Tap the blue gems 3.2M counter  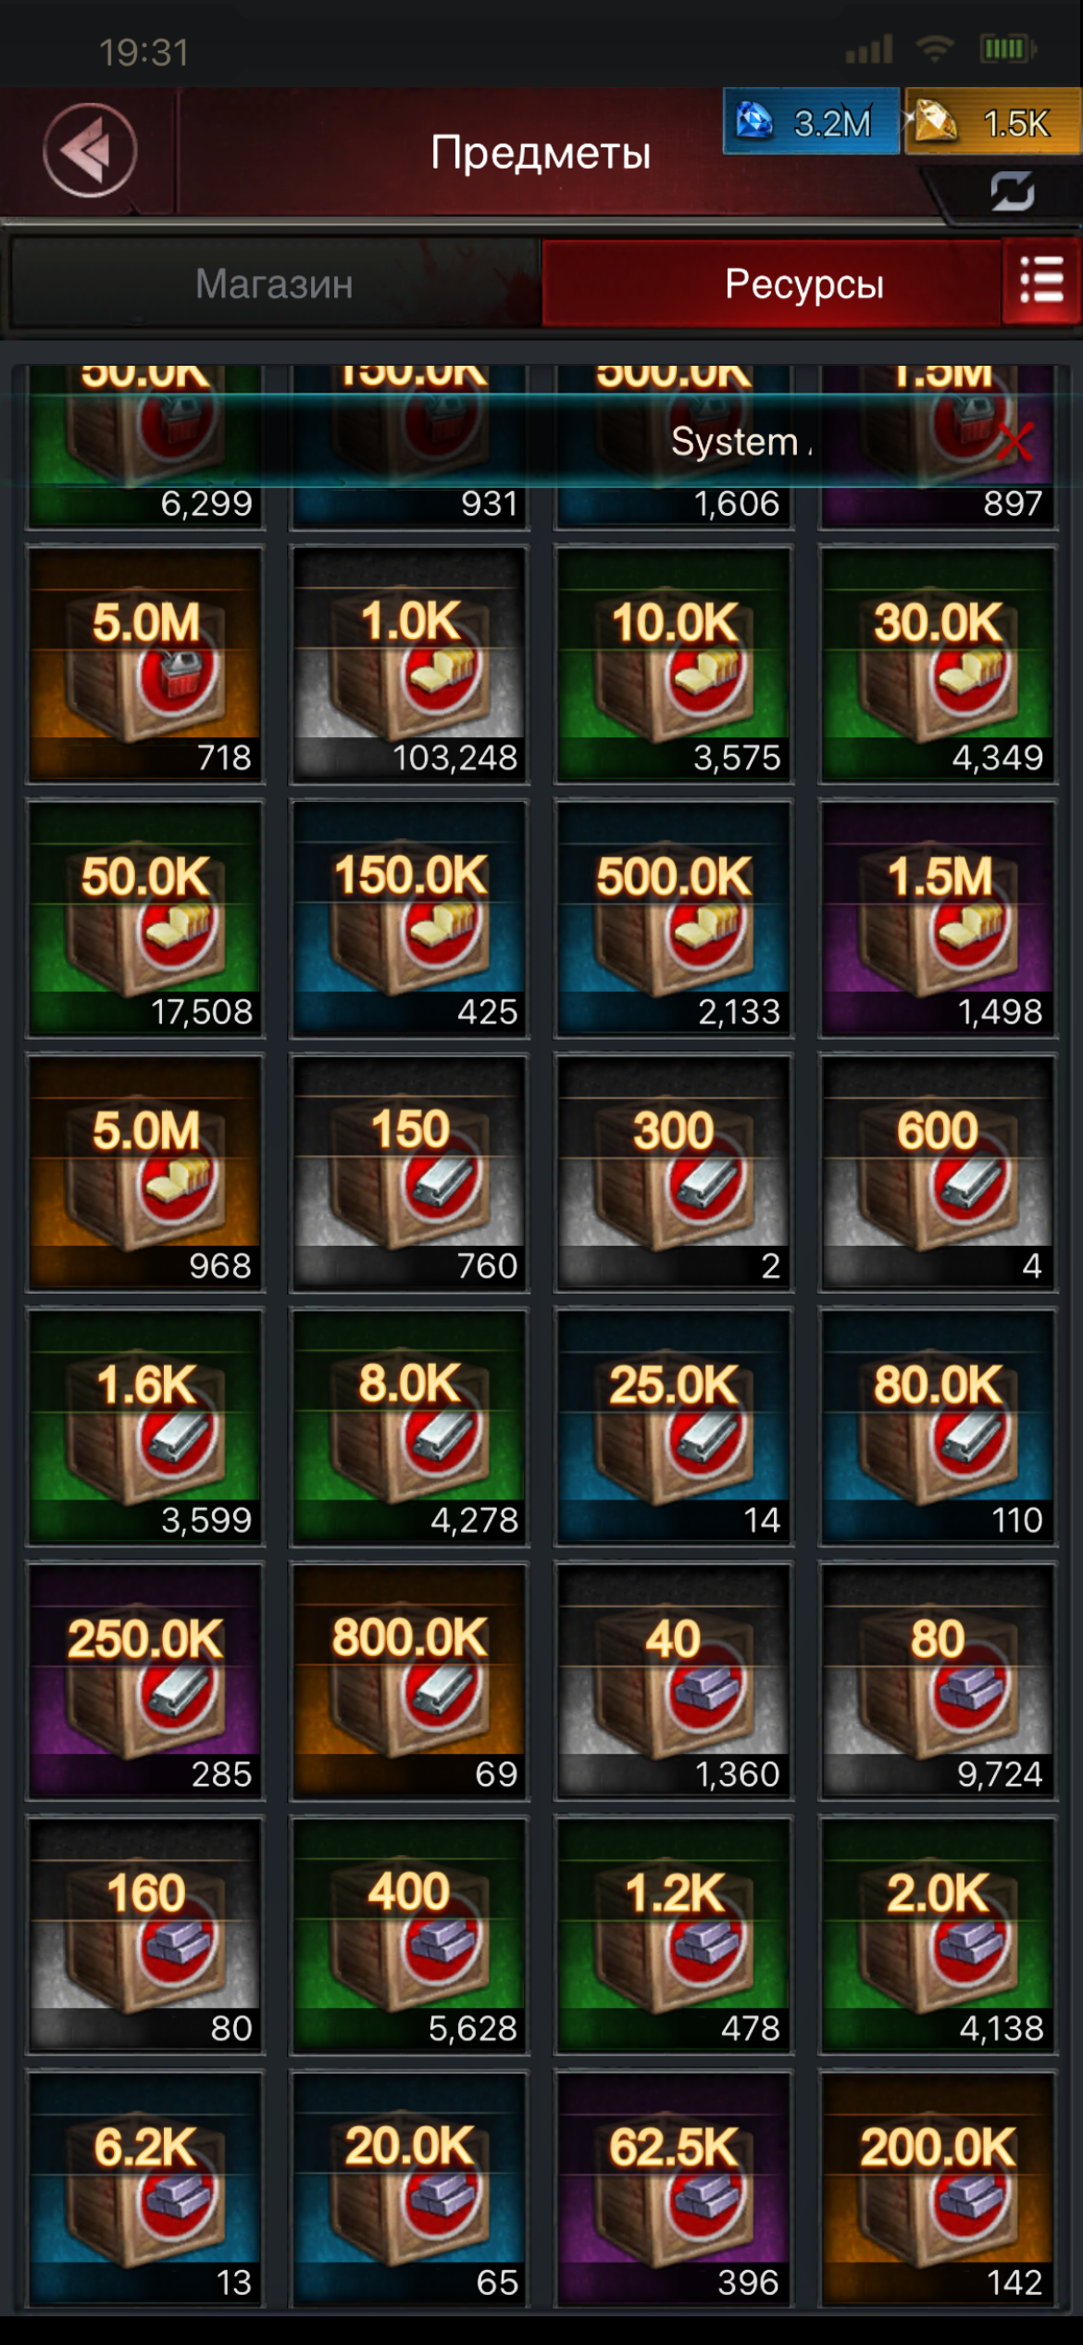[811, 121]
